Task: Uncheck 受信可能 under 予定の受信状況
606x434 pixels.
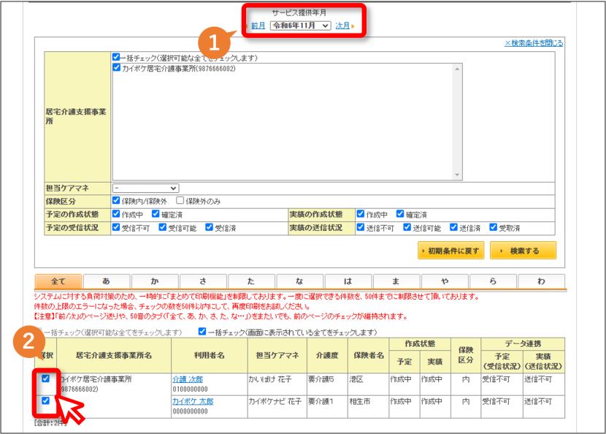Action: point(163,227)
